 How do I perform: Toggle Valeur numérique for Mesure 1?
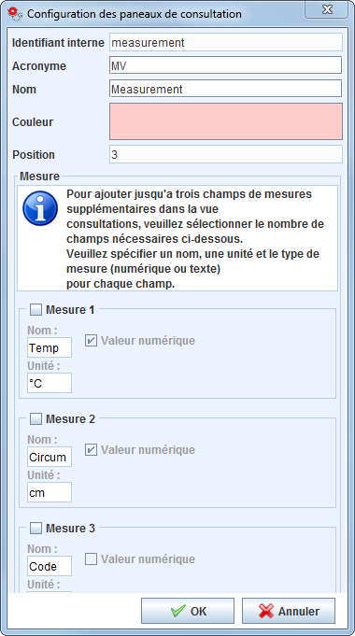tap(91, 341)
